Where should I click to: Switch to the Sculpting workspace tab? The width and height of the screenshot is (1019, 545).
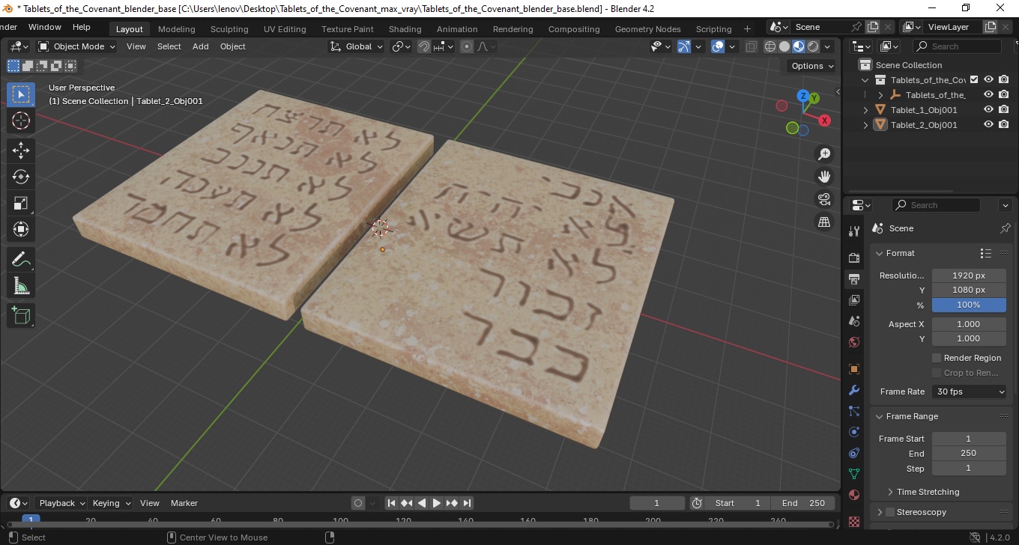[229, 29]
